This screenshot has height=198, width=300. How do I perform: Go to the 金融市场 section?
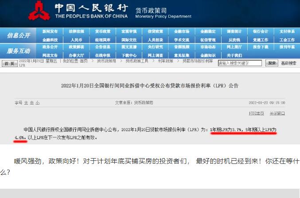(181, 31)
